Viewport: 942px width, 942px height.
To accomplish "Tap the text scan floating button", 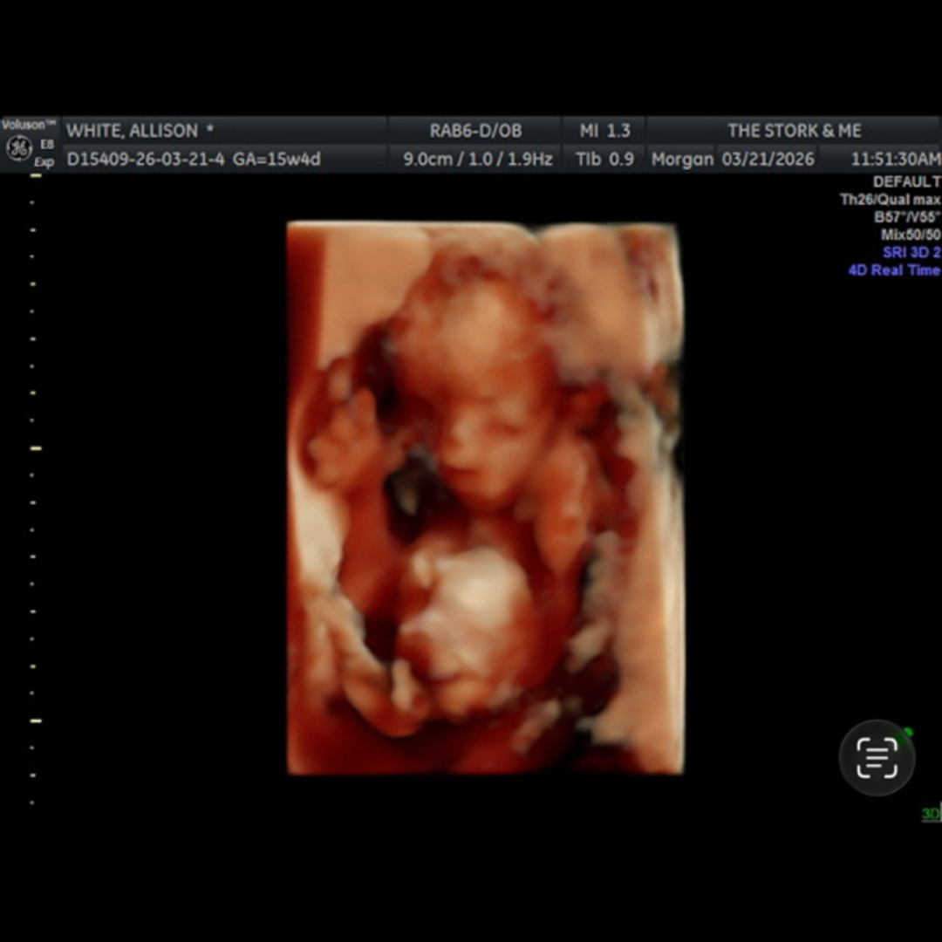I will pos(877,757).
